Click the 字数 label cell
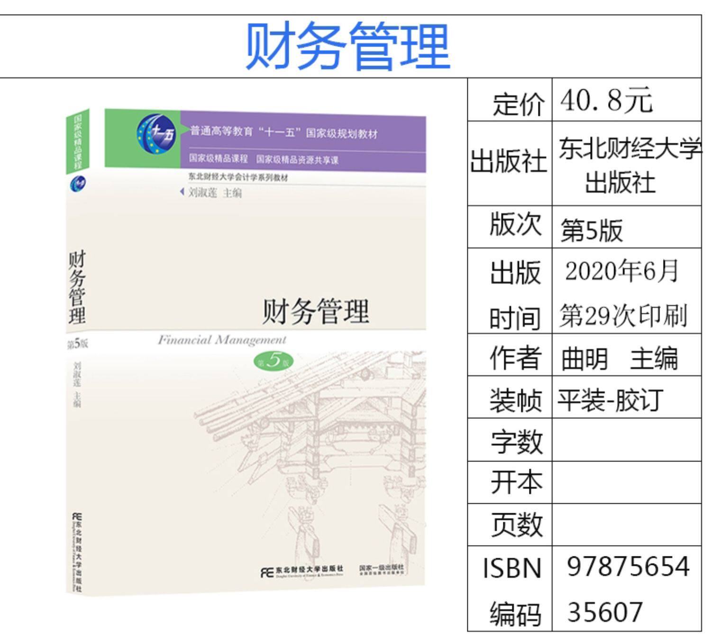Screen dimensions: 711x638 [x=510, y=440]
